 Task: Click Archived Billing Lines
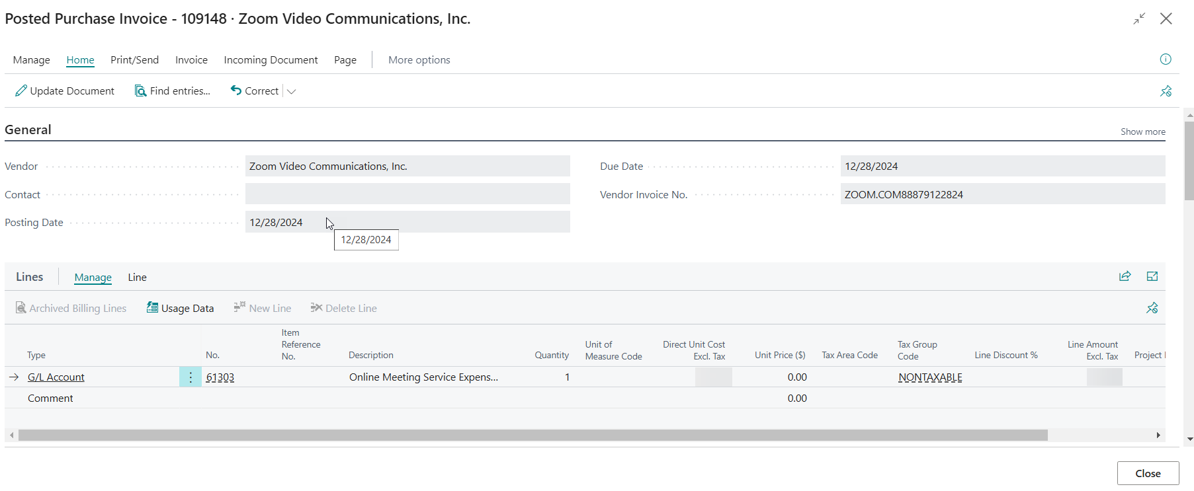[x=71, y=308]
